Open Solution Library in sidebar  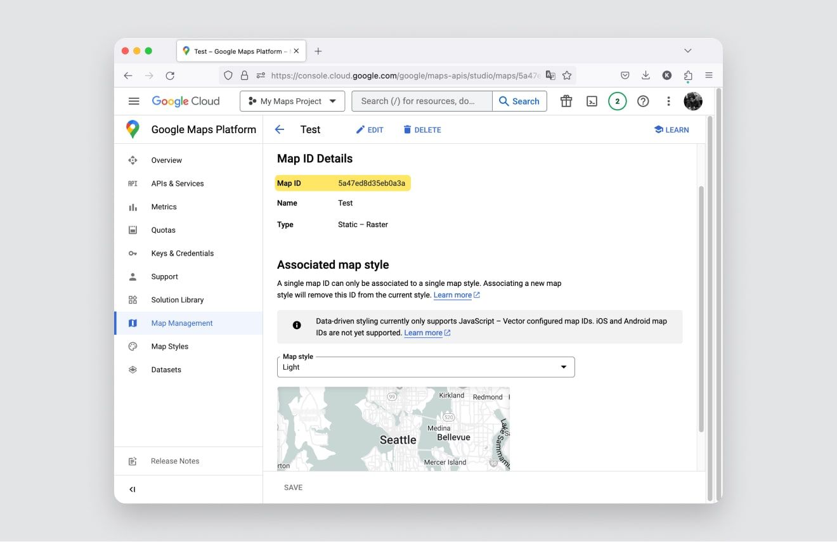click(x=188, y=300)
